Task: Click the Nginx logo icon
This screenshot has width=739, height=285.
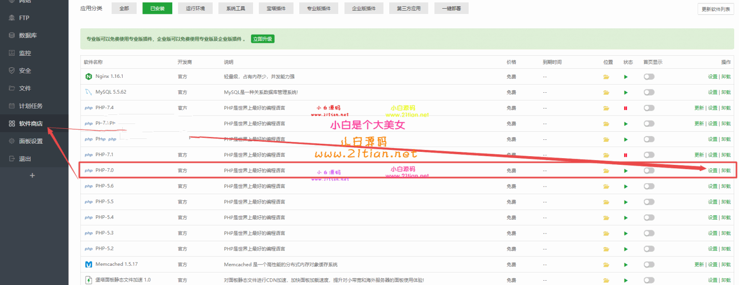Action: point(89,76)
